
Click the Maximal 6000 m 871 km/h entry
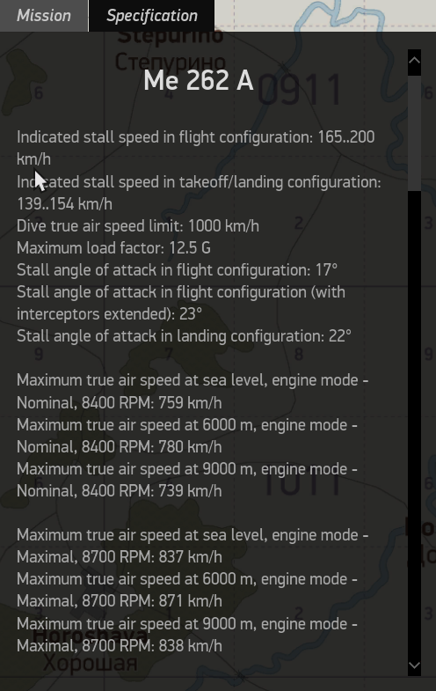(187, 590)
